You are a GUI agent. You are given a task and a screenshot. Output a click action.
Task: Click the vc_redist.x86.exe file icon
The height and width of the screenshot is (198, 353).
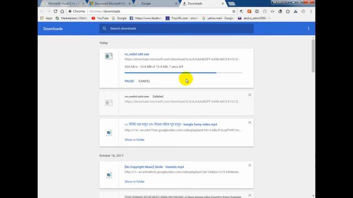(109, 56)
